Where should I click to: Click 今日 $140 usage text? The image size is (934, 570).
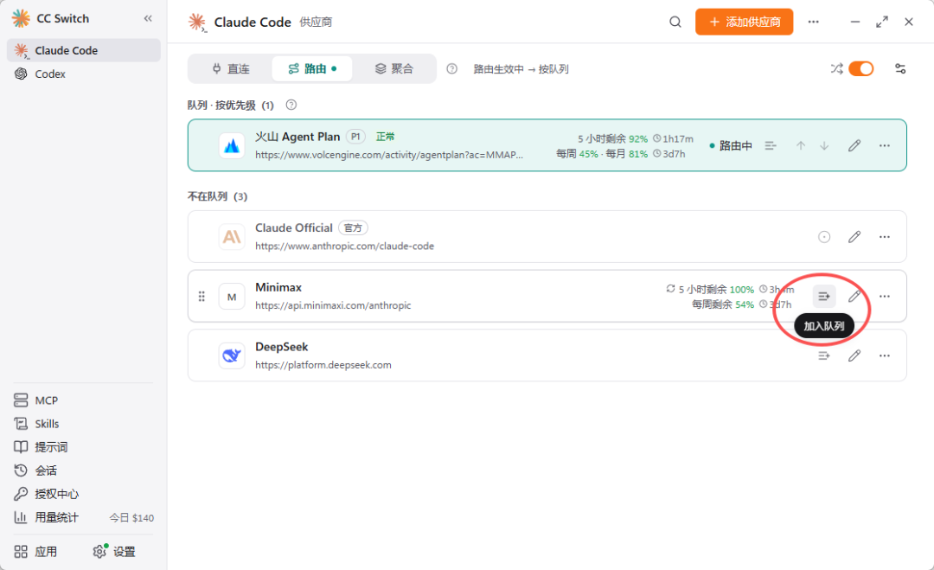pyautogui.click(x=131, y=518)
